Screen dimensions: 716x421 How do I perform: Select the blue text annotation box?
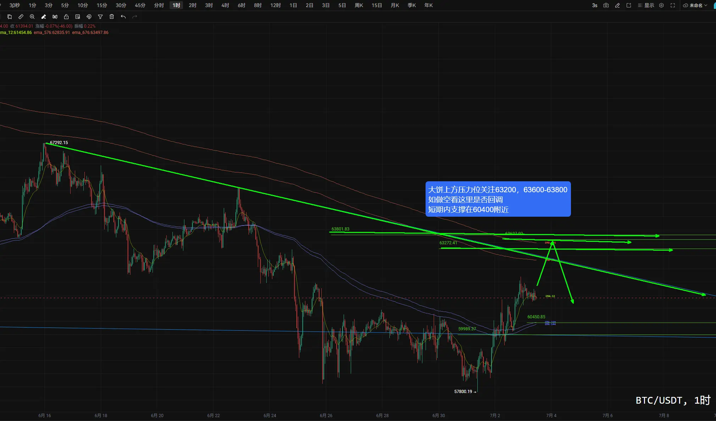(498, 199)
